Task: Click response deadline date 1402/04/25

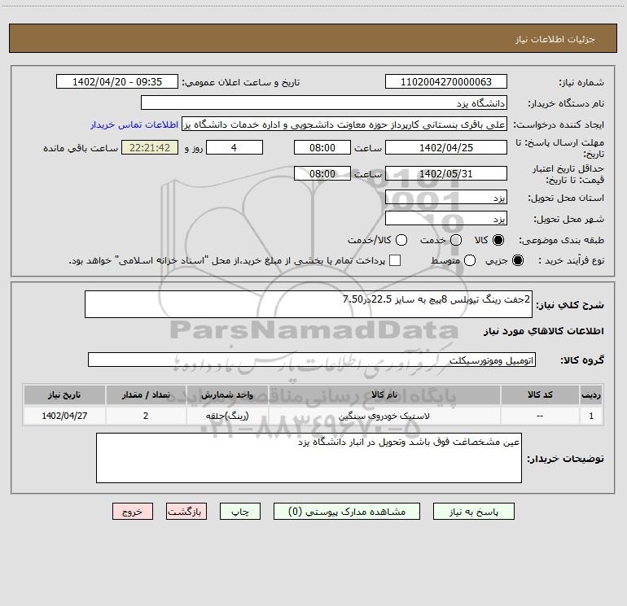Action: coord(446,147)
